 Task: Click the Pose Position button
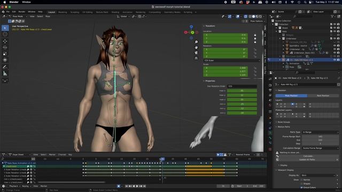tap(291, 96)
